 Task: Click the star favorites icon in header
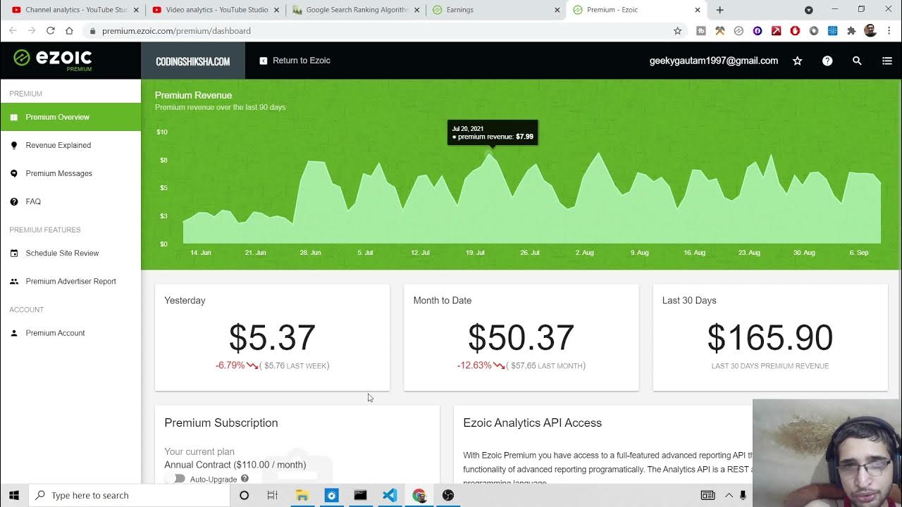coord(798,61)
